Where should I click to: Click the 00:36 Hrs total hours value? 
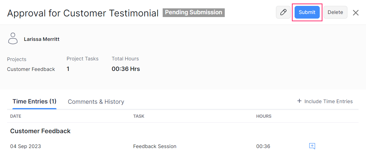point(126,69)
